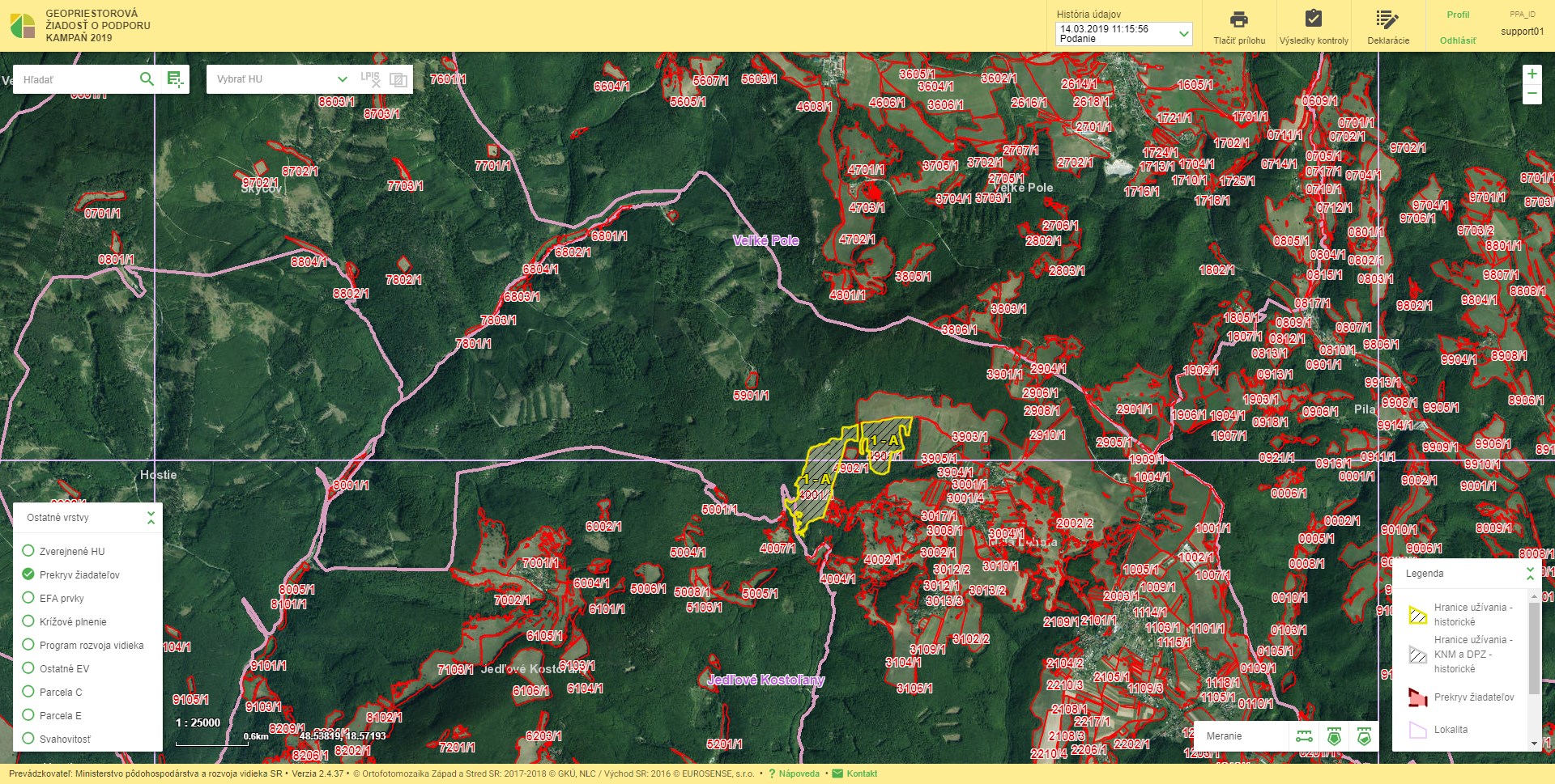Open the Výsledky kontroly clipboard icon

[x=1314, y=19]
